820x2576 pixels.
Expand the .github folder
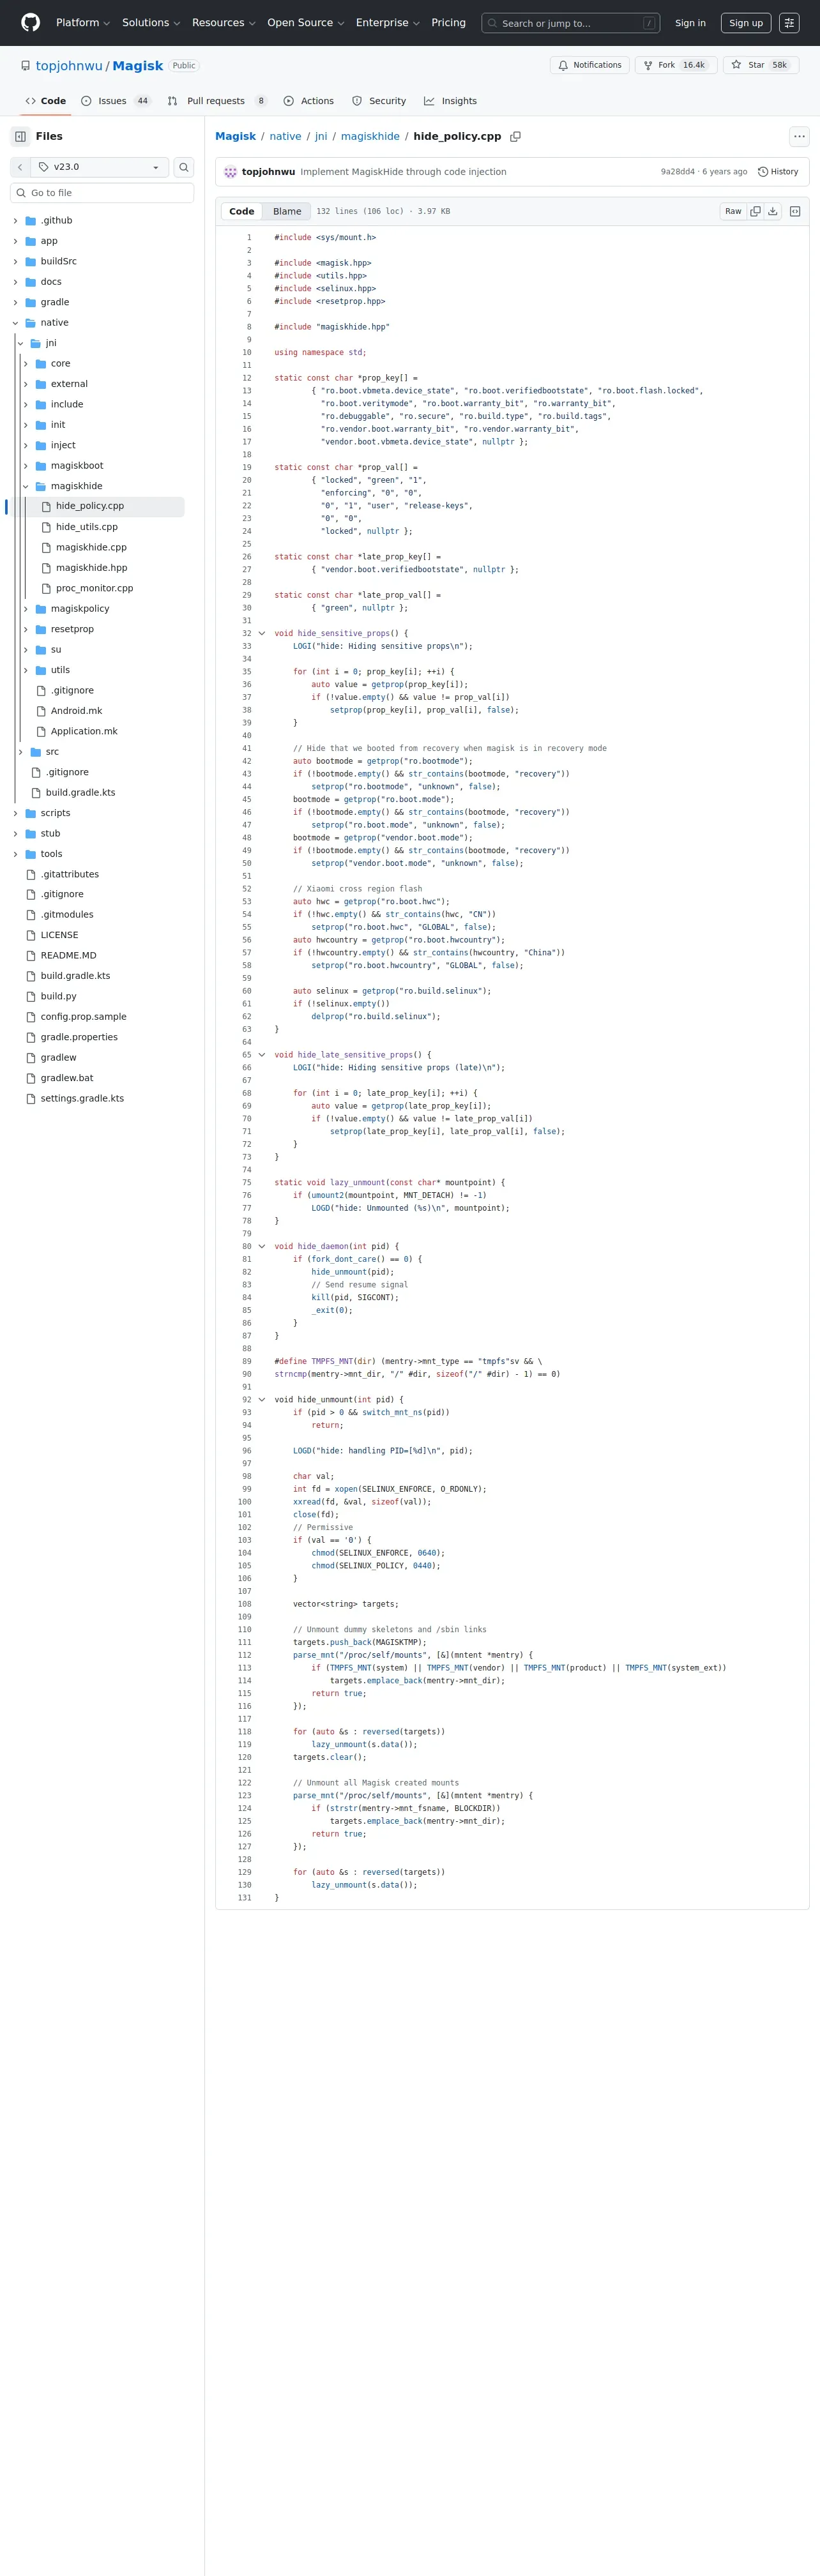click(x=15, y=220)
